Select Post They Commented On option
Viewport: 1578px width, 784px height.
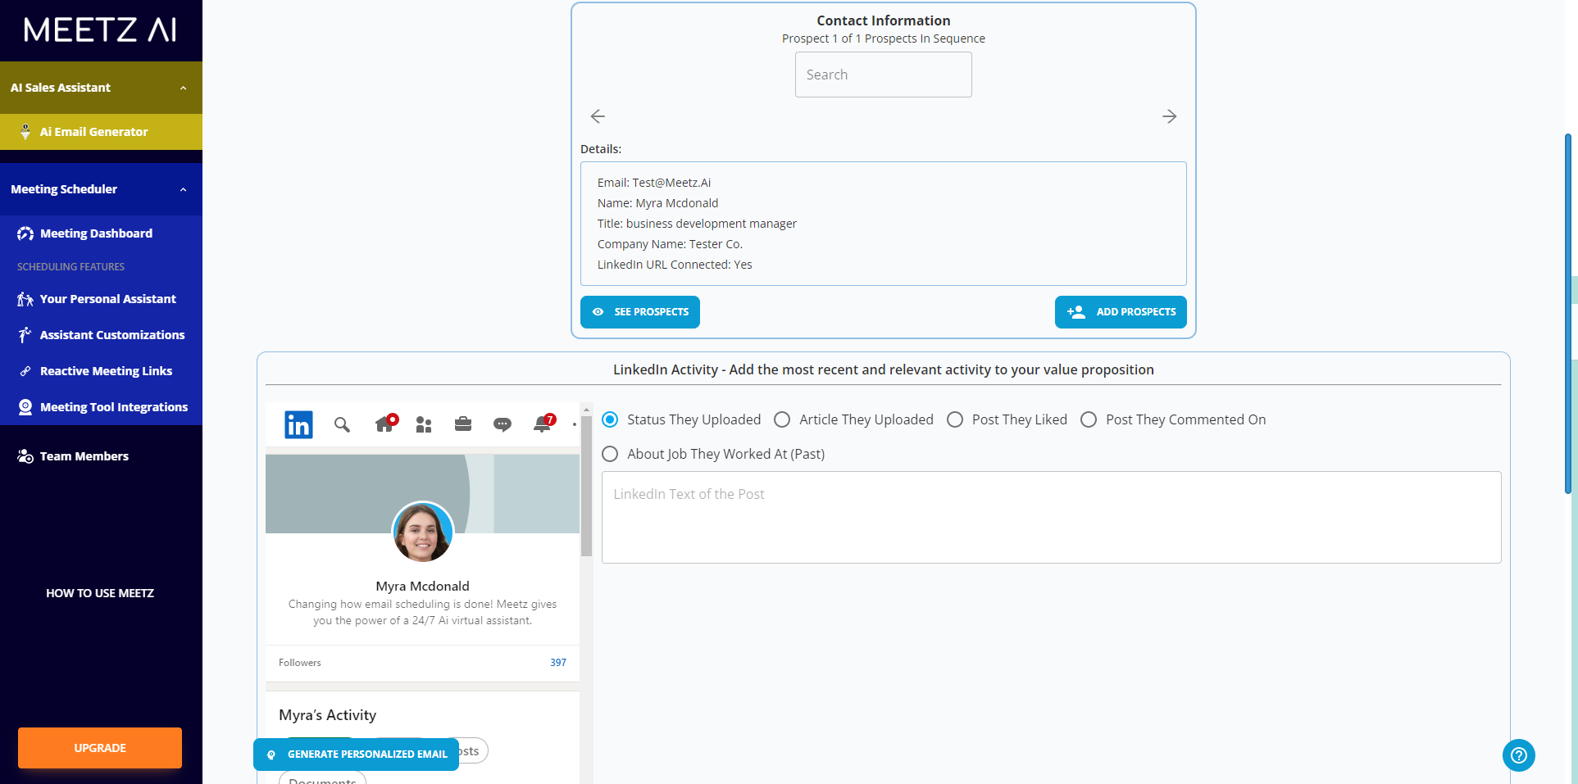(x=1089, y=419)
